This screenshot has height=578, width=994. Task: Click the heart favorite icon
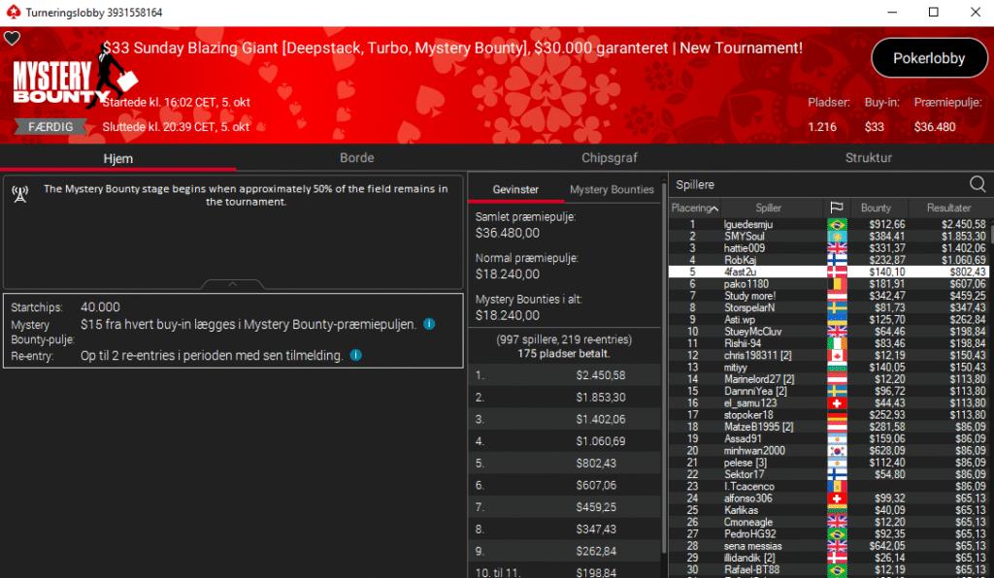12,38
